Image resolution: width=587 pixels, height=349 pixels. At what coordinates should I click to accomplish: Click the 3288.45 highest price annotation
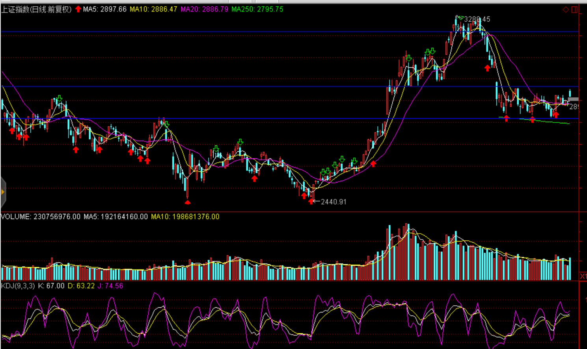point(477,19)
